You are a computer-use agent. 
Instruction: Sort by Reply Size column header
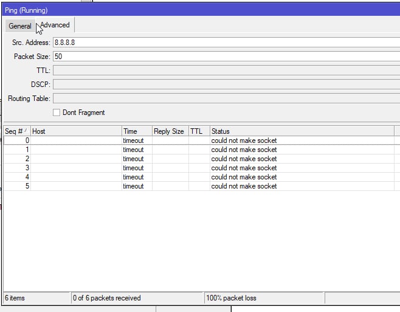click(x=170, y=131)
